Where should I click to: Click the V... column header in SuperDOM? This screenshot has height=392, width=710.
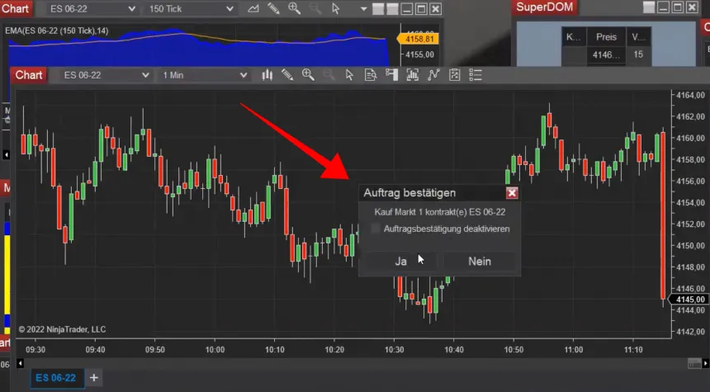(638, 36)
